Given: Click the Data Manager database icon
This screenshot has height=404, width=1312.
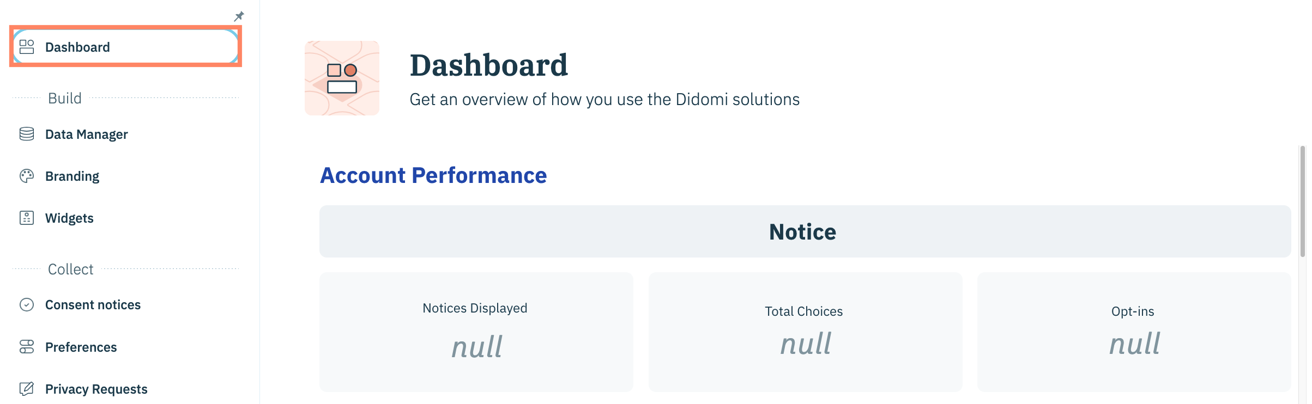Looking at the screenshot, I should [27, 134].
